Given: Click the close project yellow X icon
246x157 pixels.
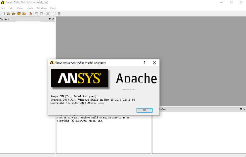Looking at the screenshot, I should pyautogui.click(x=24, y=14).
